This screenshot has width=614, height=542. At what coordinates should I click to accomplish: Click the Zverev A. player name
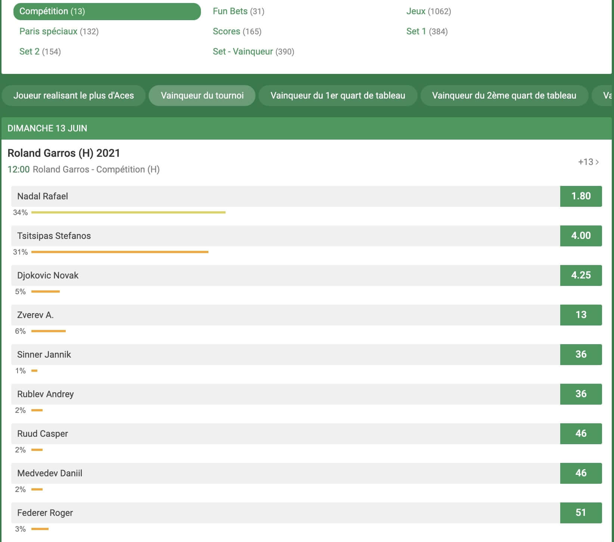point(35,315)
